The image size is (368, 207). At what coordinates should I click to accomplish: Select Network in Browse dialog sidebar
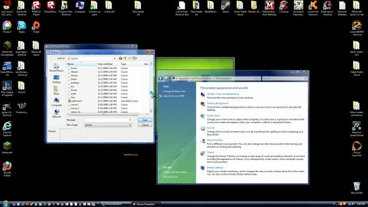click(56, 113)
